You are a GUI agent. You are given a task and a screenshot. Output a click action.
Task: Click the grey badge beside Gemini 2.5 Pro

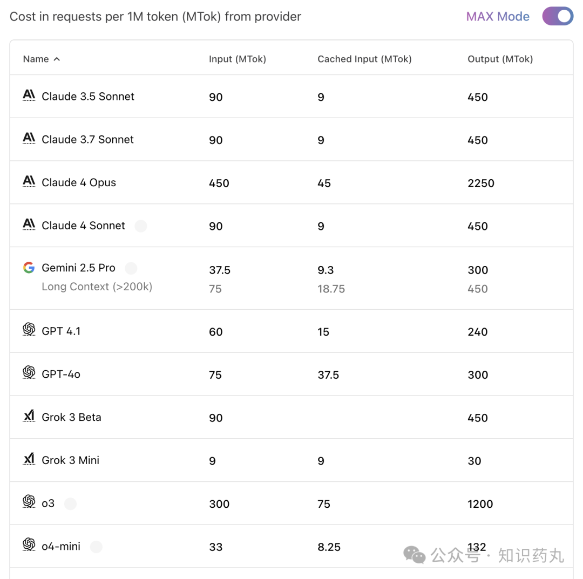(x=131, y=268)
